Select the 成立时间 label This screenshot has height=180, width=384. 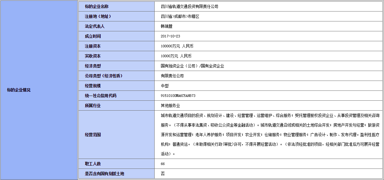pos(93,36)
